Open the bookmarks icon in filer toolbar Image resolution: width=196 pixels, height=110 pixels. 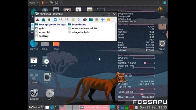coord(49,20)
